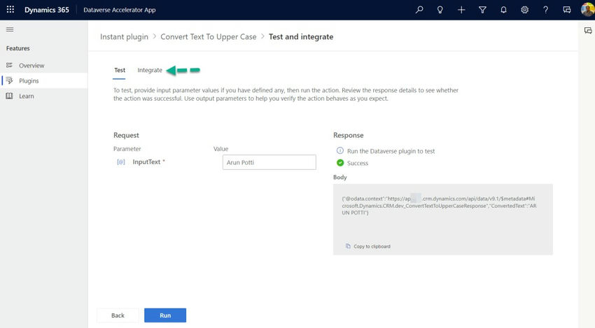
Task: Open the Learn section
Action: [27, 96]
